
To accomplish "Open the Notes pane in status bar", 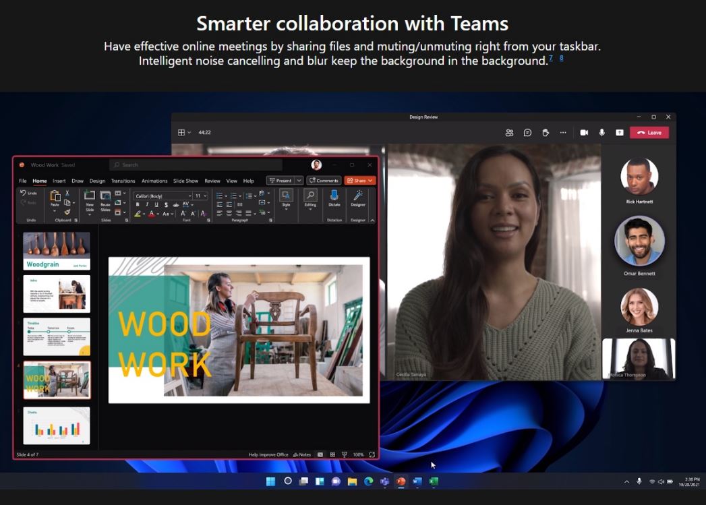I will [x=302, y=454].
